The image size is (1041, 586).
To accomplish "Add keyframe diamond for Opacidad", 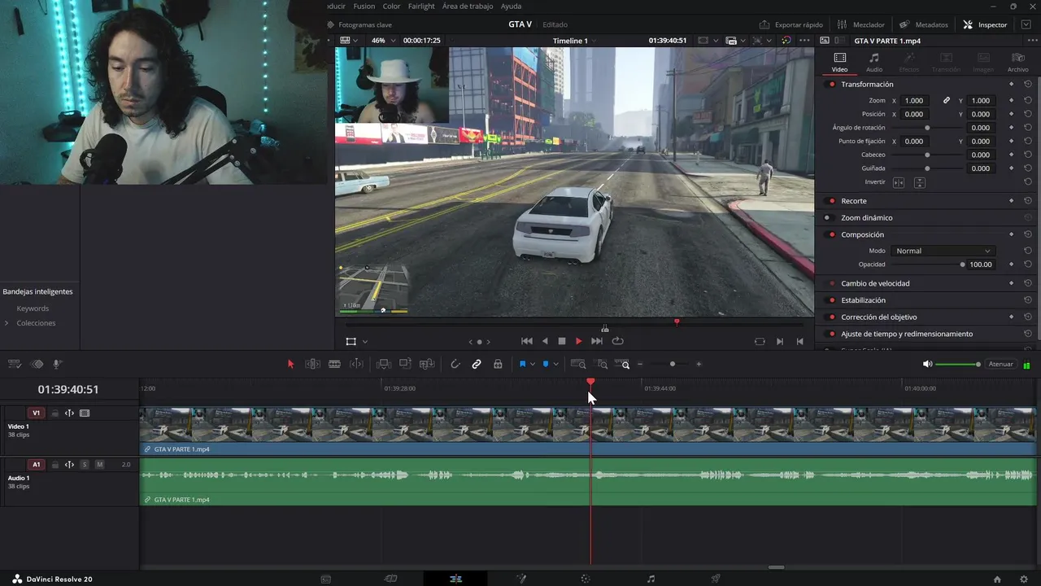I will pyautogui.click(x=1012, y=265).
